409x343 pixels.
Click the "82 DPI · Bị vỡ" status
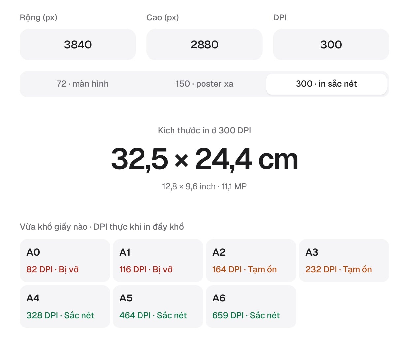(x=52, y=269)
